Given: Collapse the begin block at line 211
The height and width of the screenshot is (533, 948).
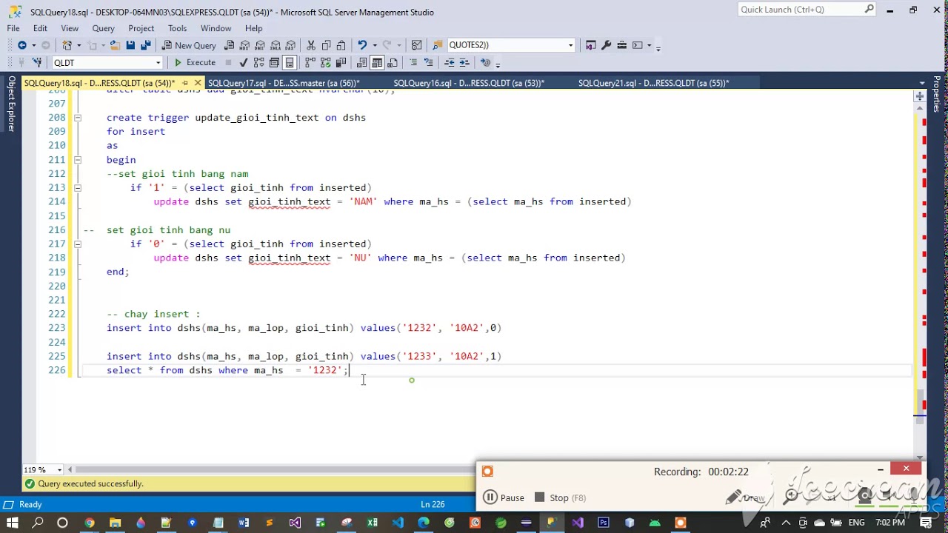Looking at the screenshot, I should [x=77, y=160].
